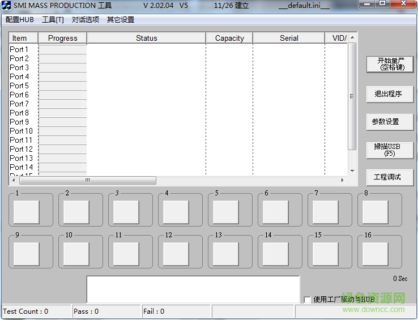
Task: Click the port slot 16 box
Action: pyautogui.click(x=376, y=254)
